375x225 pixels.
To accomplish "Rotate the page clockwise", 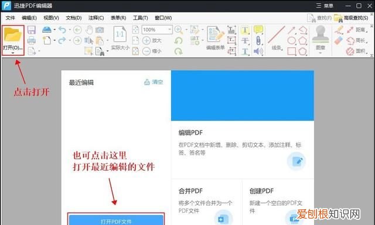I will (x=178, y=51).
